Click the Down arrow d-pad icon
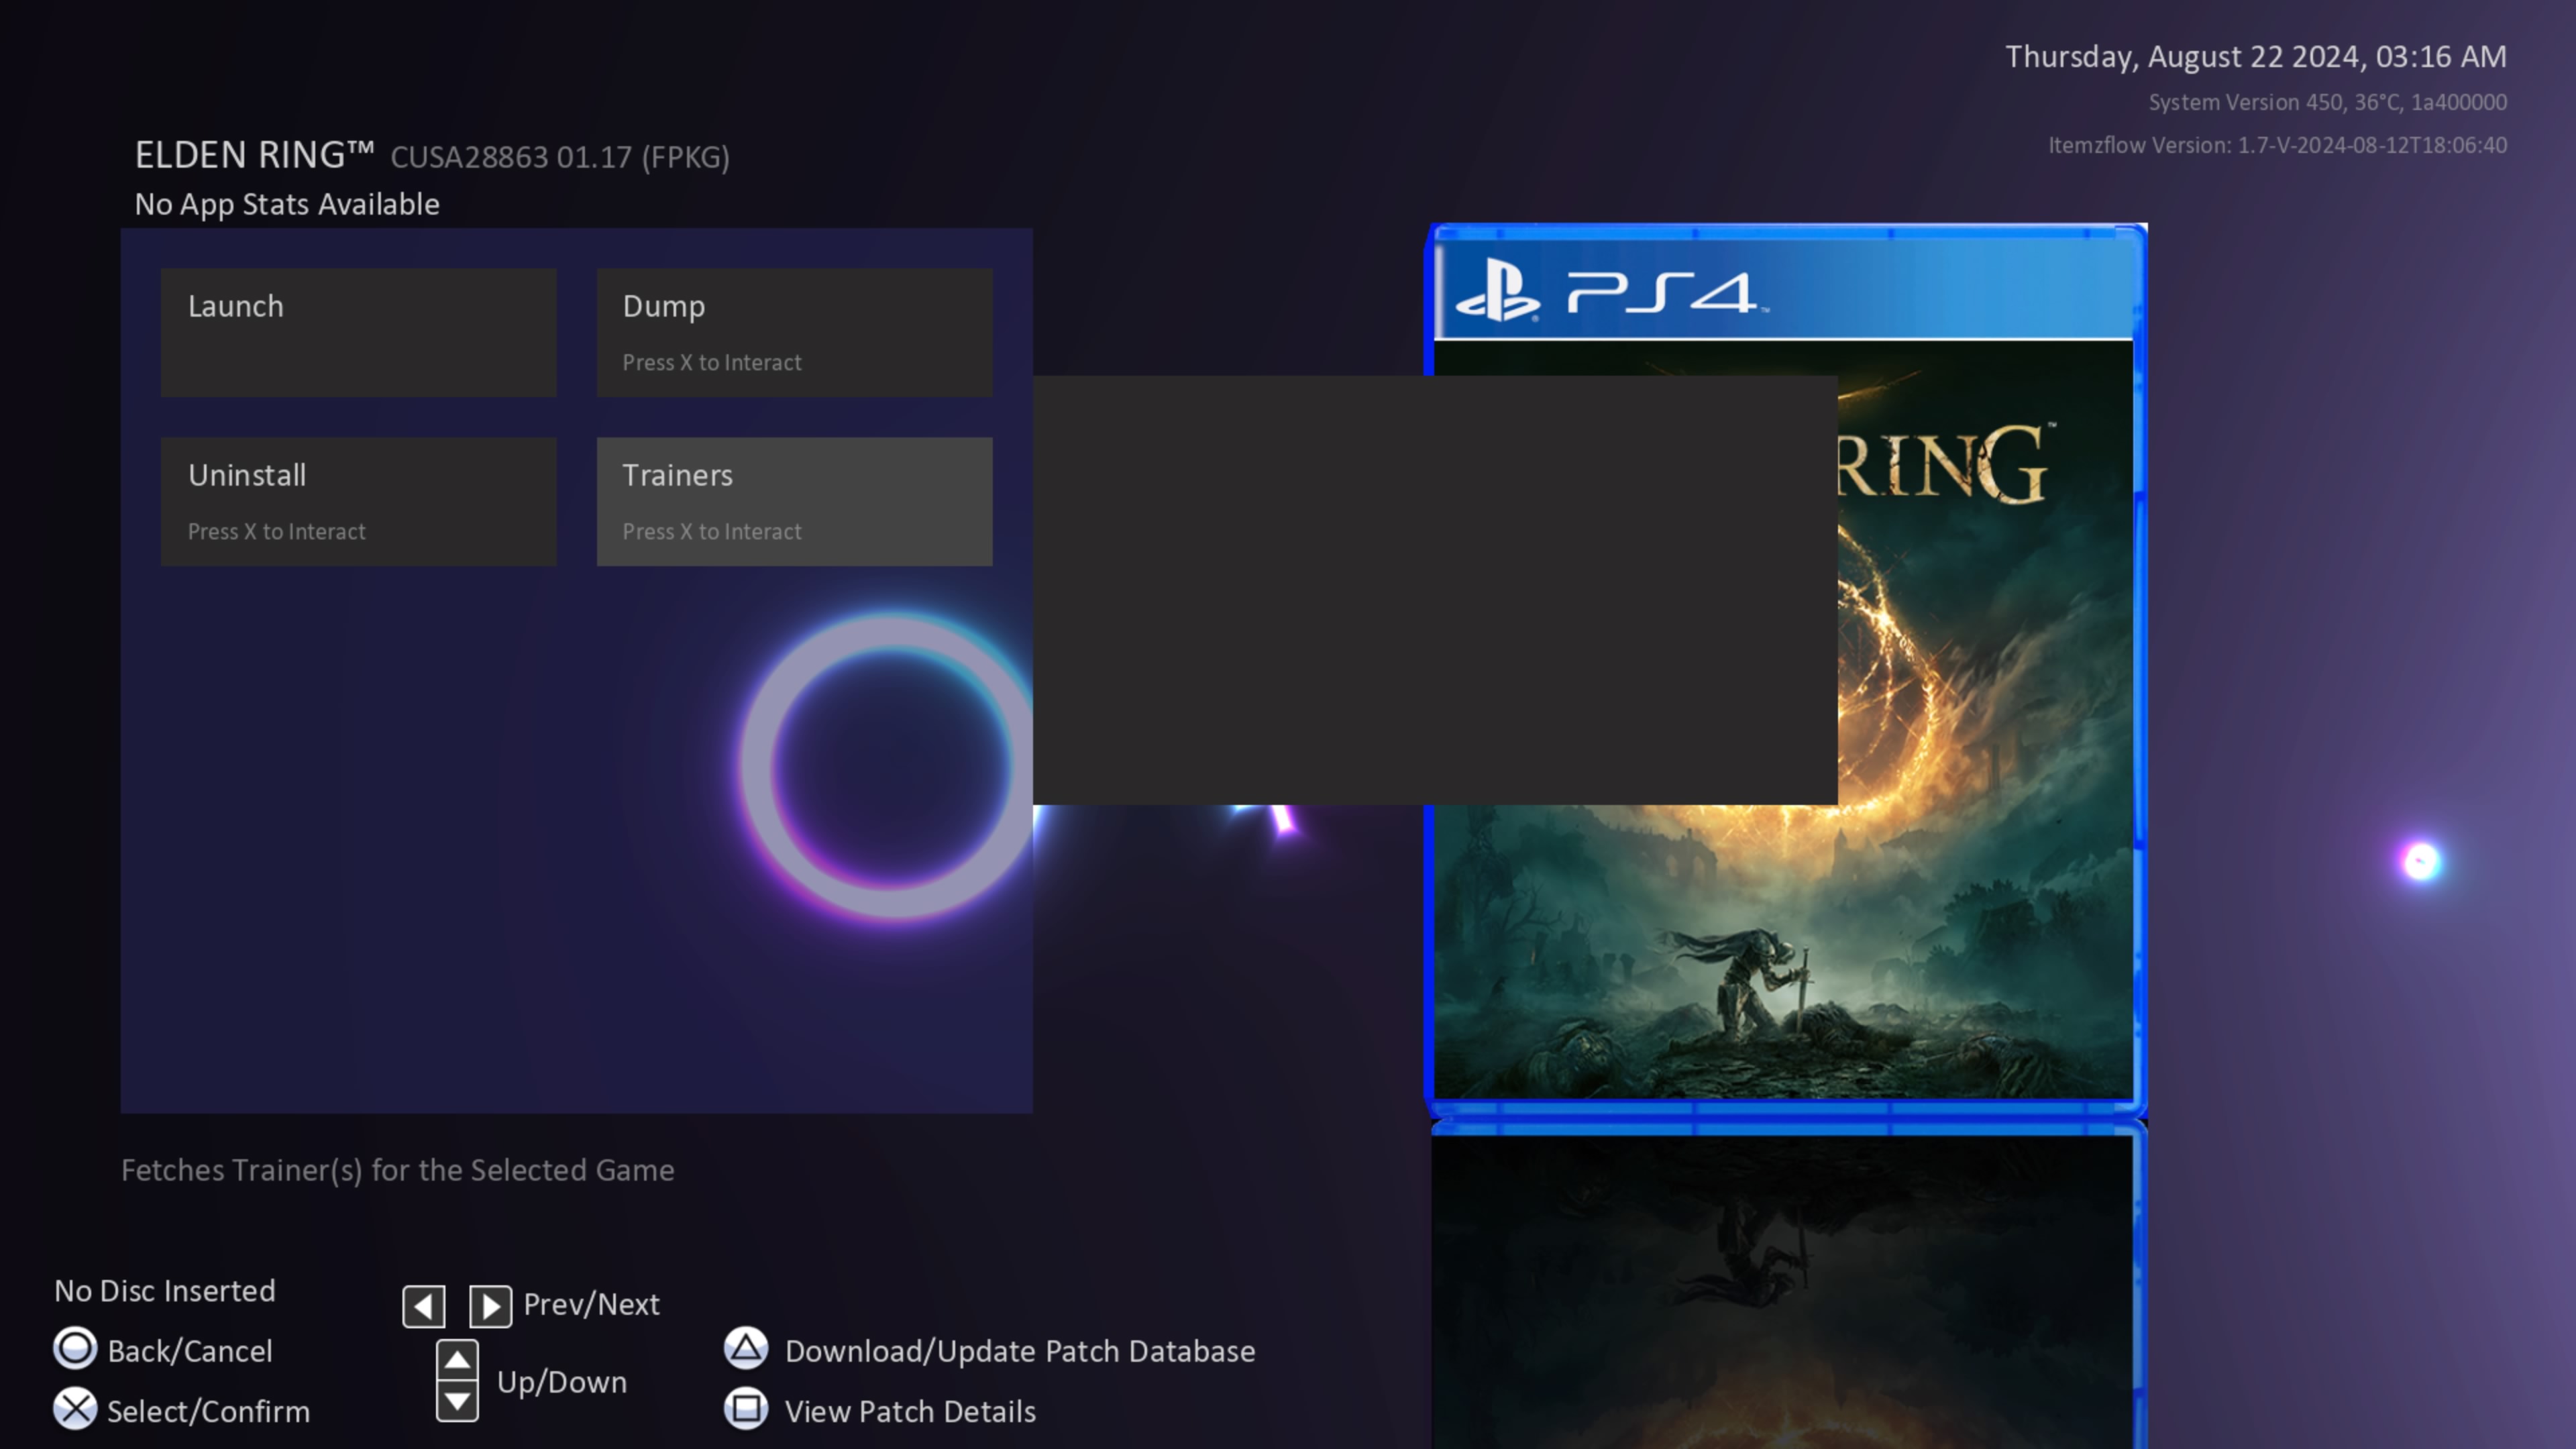2576x1449 pixels. click(x=457, y=1401)
